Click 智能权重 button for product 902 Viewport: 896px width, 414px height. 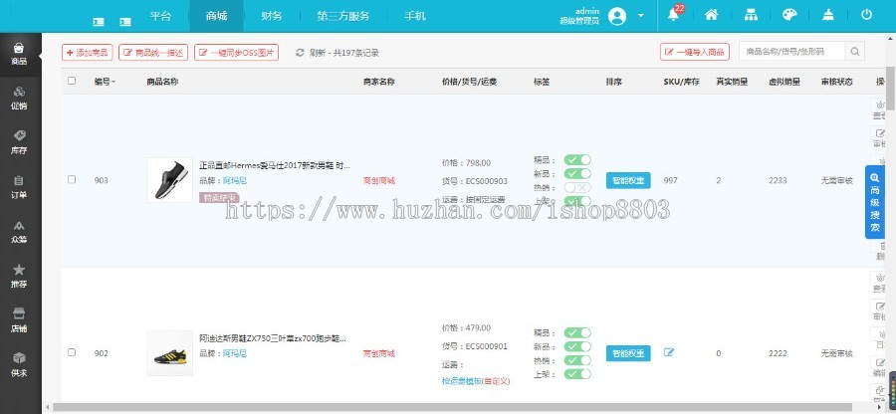click(628, 353)
